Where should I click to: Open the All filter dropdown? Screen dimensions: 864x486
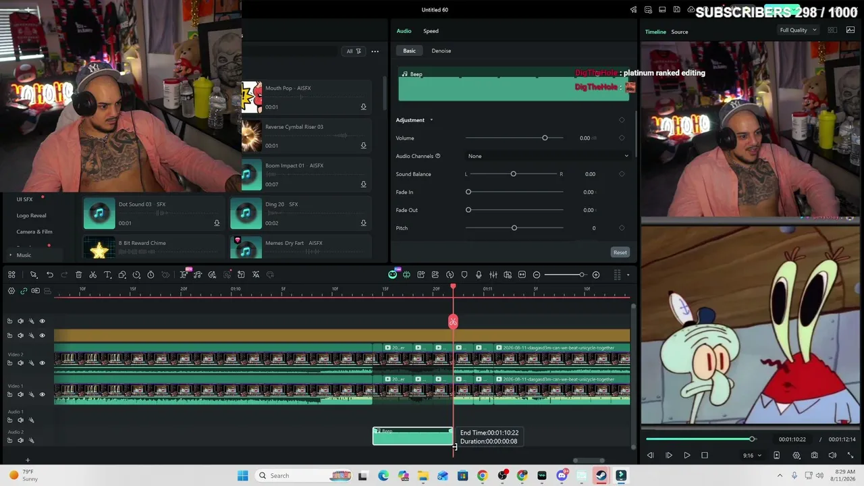click(x=354, y=51)
